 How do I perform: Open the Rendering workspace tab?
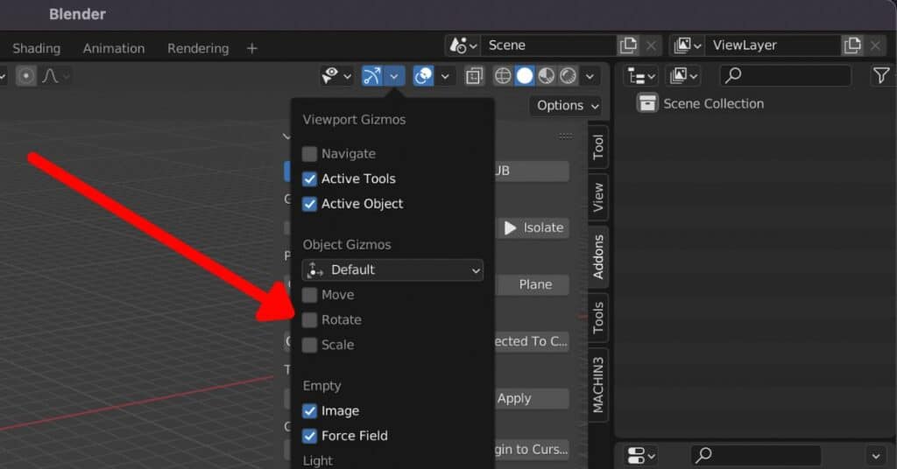pyautogui.click(x=198, y=48)
